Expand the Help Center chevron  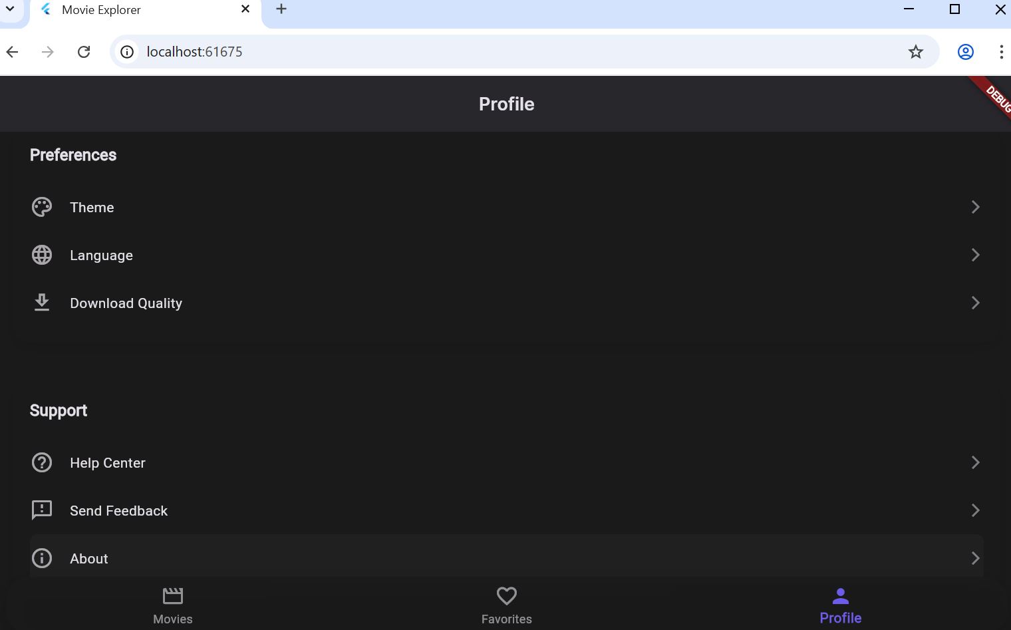975,462
